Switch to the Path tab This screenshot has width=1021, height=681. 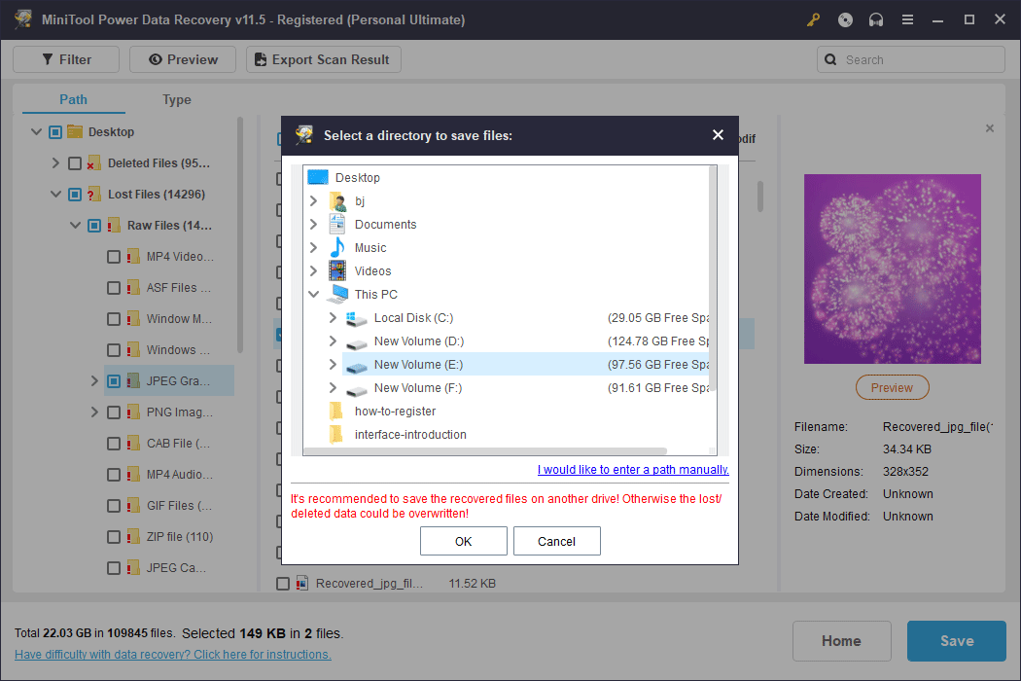(74, 99)
